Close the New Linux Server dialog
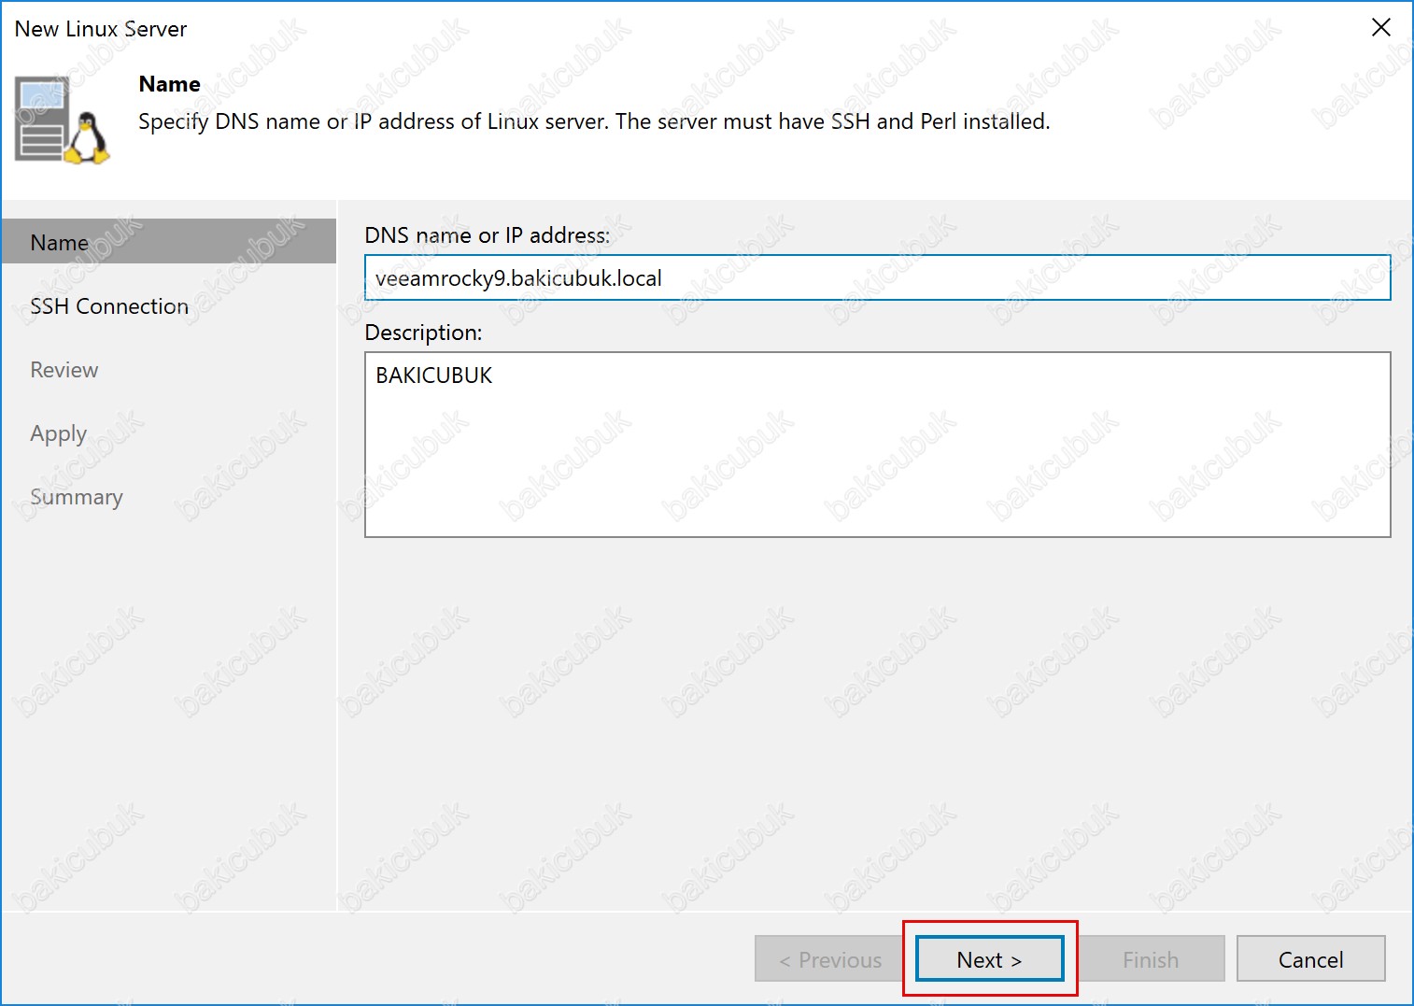Viewport: 1414px width, 1006px height. click(x=1380, y=28)
